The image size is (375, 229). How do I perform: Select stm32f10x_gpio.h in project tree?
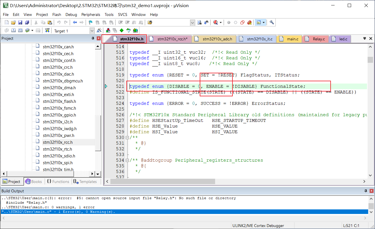[x=59, y=115]
